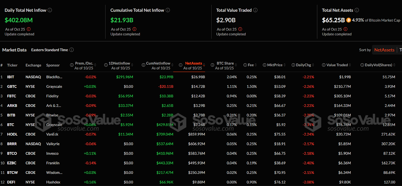Sort table by 1DNetInflow arrows
This screenshot has width=402, height=186.
pyautogui.click(x=132, y=65)
